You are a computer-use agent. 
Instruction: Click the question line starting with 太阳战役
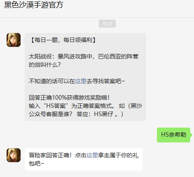[x=84, y=56]
